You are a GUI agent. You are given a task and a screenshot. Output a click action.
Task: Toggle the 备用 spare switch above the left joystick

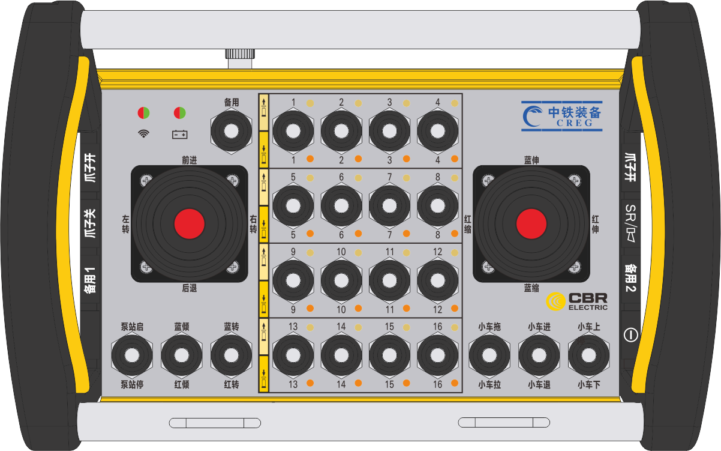pyautogui.click(x=231, y=132)
